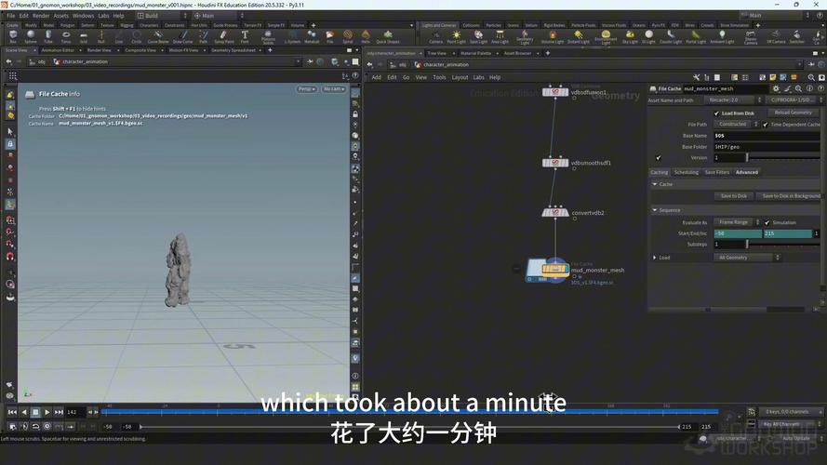
Task: Select the convertvdb2 node
Action: point(554,212)
